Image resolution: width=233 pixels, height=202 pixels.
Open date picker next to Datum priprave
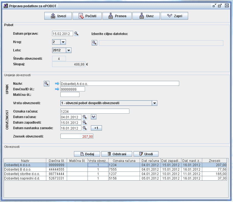[x=76, y=34]
